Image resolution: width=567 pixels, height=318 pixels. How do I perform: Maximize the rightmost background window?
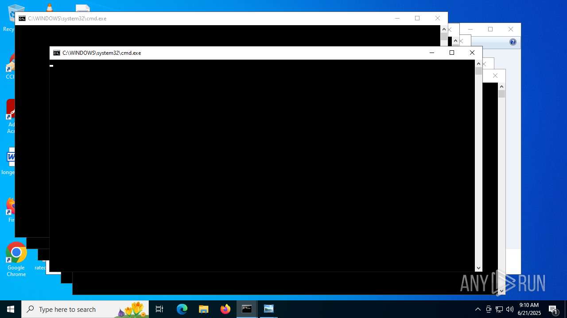click(x=490, y=30)
